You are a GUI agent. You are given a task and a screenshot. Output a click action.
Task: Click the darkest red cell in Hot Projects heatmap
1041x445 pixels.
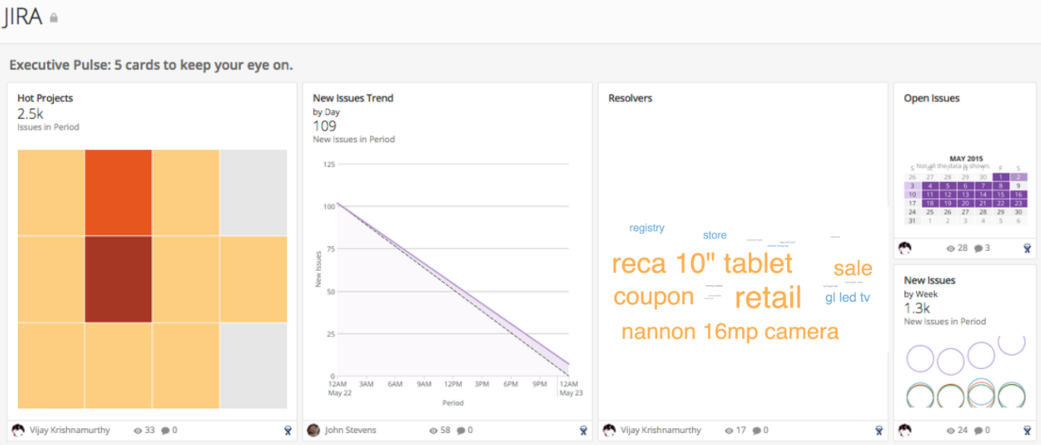coord(118,278)
